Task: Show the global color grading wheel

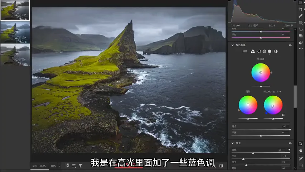Action: [x=276, y=52]
